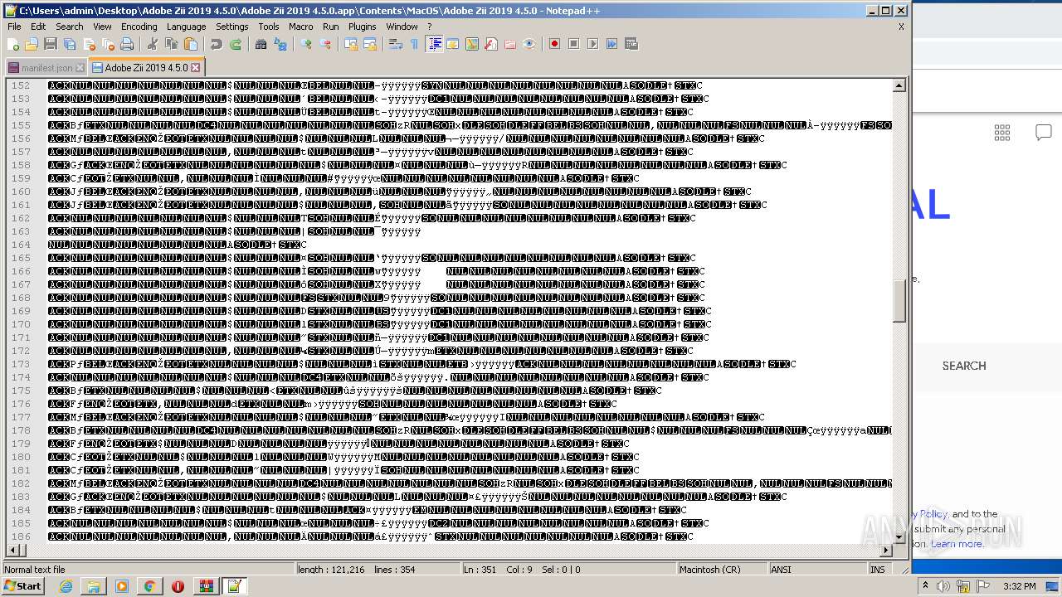Open Folder as Workspace icon
The width and height of the screenshot is (1062, 597).
(510, 44)
